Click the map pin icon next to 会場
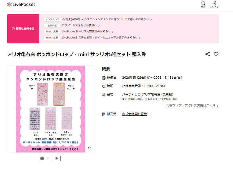 click(104, 95)
